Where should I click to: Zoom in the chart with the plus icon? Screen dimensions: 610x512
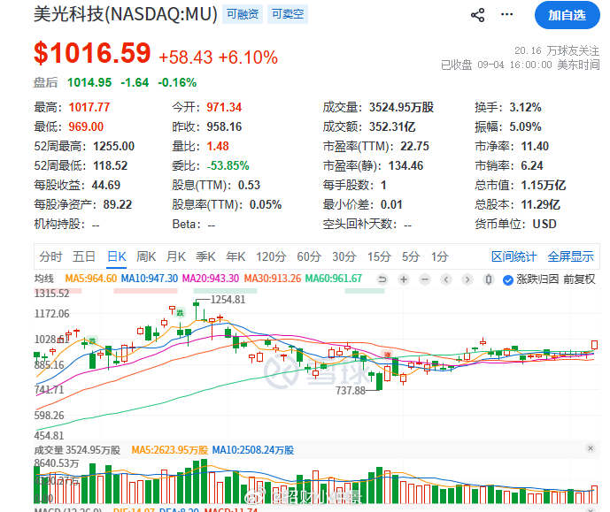(x=404, y=279)
